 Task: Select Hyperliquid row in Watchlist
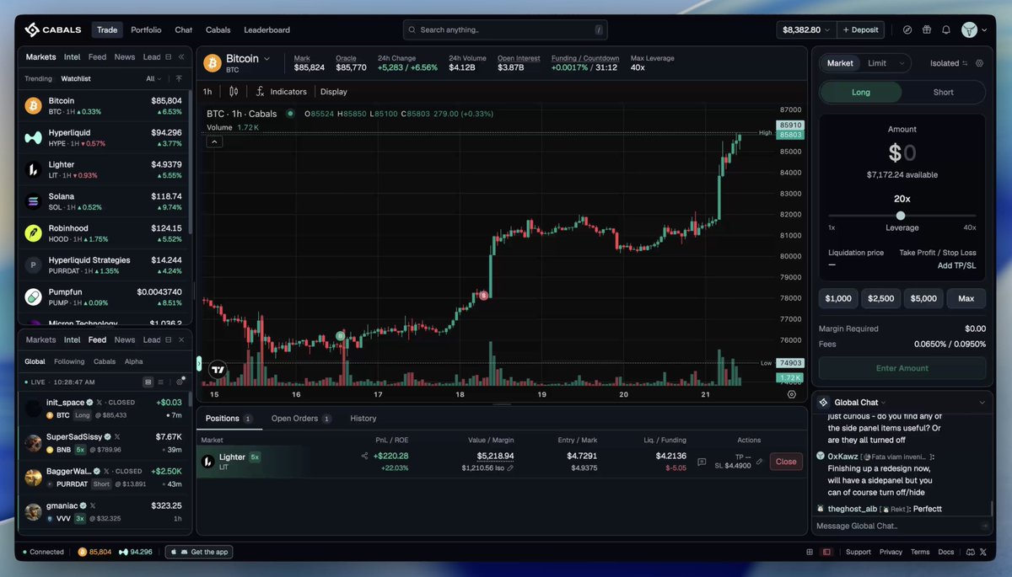pos(103,137)
